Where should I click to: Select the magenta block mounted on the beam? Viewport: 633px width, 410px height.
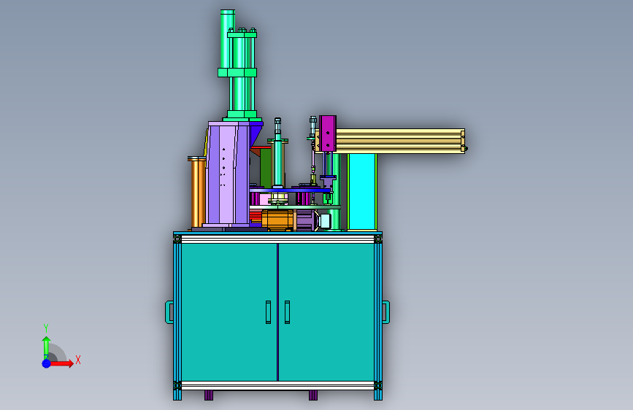(x=327, y=134)
